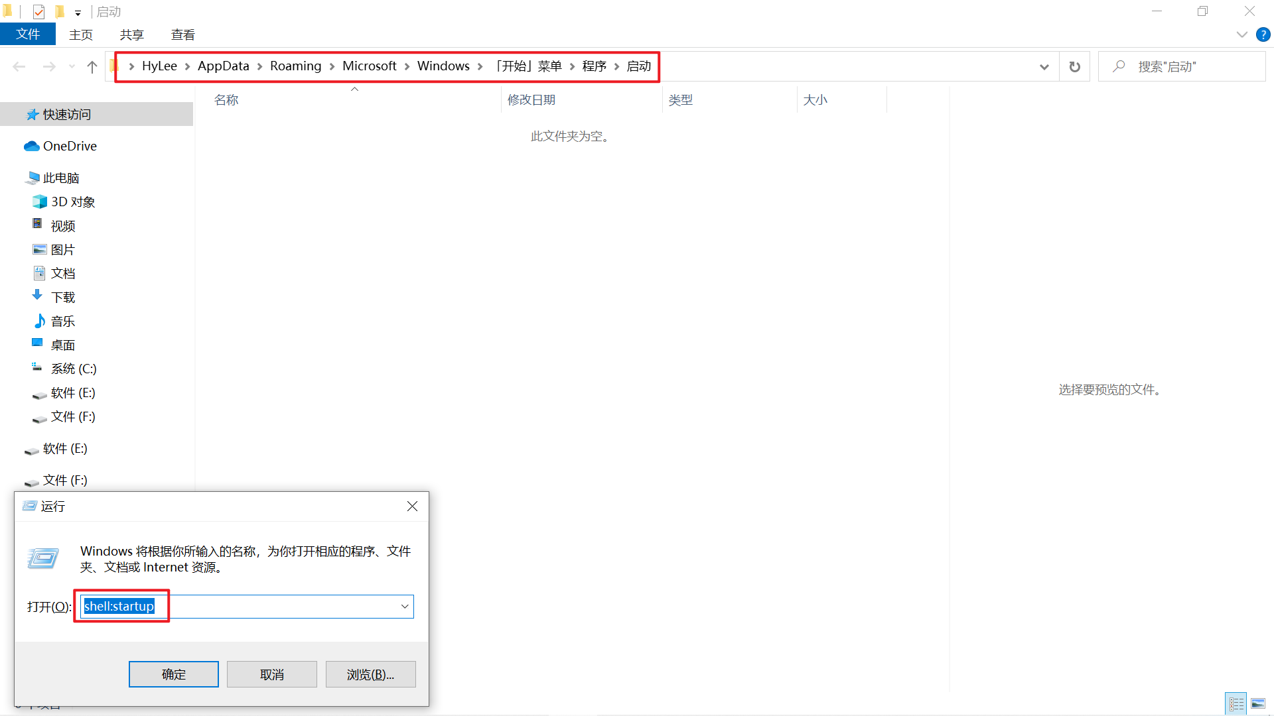The width and height of the screenshot is (1274, 716).
Task: Open the recent locations dropdown arrow
Action: pyautogui.click(x=72, y=66)
